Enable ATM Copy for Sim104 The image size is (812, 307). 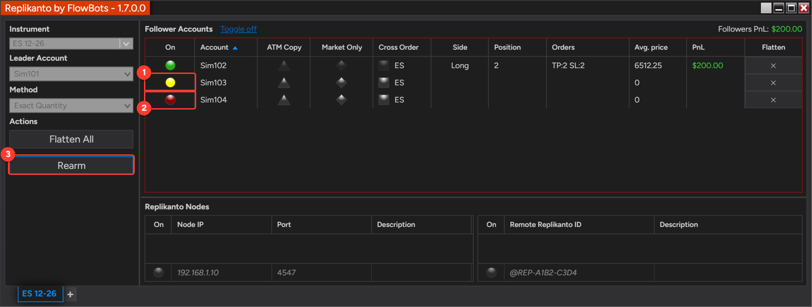click(284, 100)
